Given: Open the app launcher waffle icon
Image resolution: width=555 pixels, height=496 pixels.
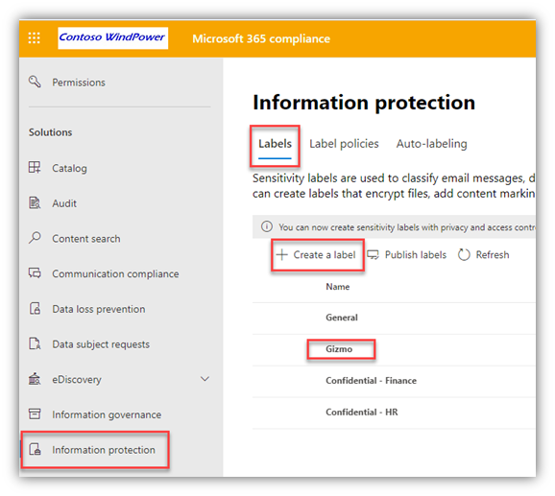Looking at the screenshot, I should pyautogui.click(x=34, y=37).
